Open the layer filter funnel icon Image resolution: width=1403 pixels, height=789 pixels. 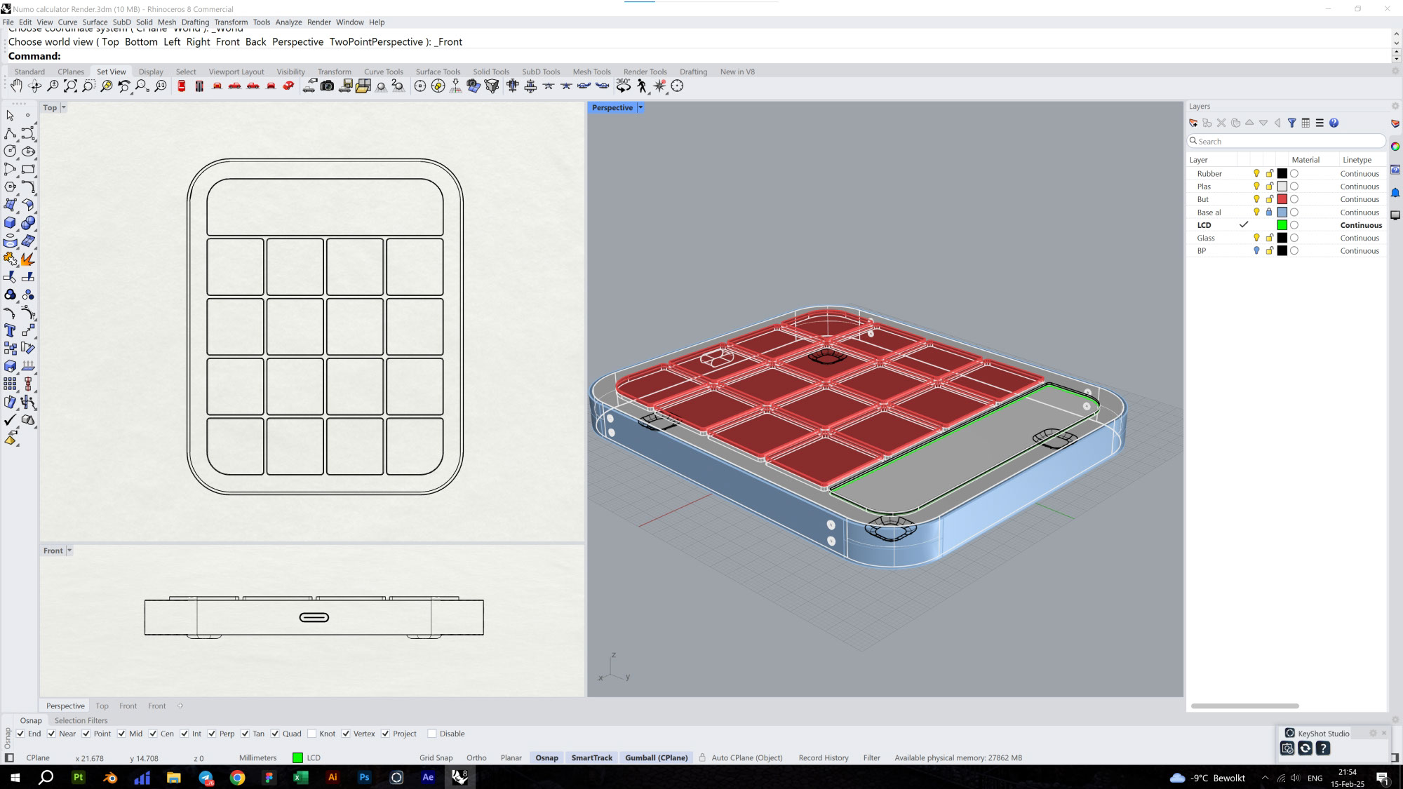[x=1292, y=123]
